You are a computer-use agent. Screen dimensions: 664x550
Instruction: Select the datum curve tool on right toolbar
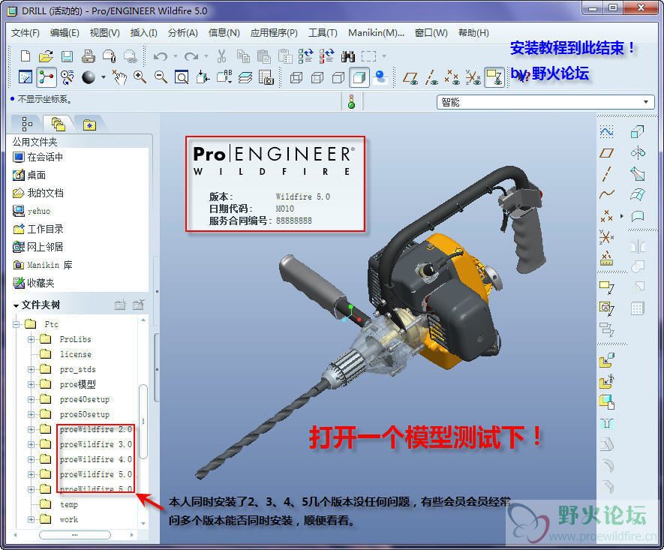tap(606, 194)
